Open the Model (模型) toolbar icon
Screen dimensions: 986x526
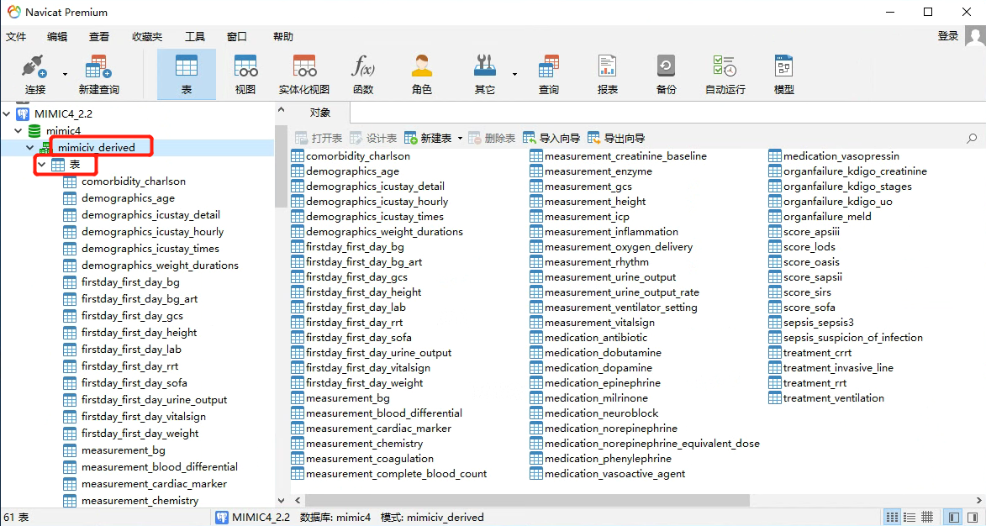[x=783, y=74]
